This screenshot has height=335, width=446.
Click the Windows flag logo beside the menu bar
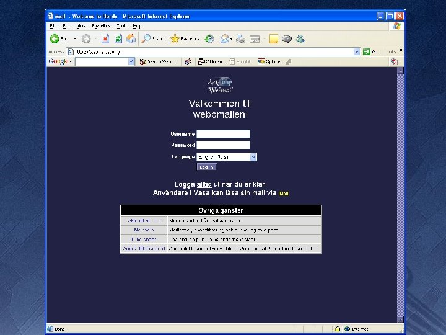click(397, 26)
